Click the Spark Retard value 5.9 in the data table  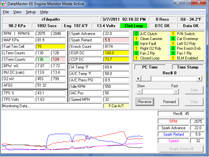tap(116, 40)
